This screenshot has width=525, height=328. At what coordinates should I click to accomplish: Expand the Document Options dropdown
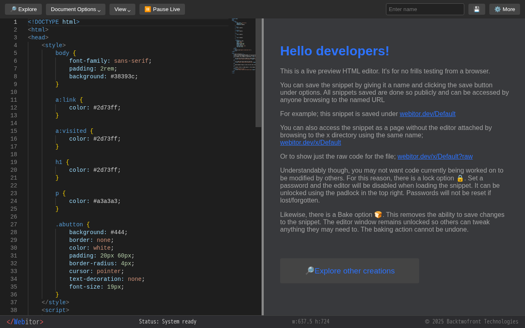75,9
